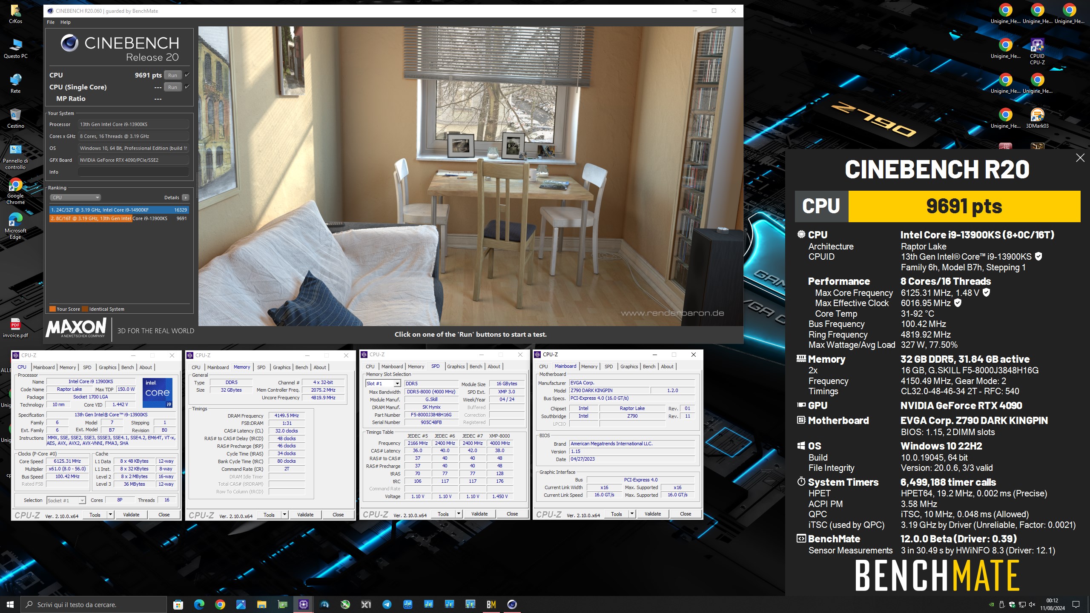
Task: Click the safely remove hardware tray icon
Action: pos(1002,604)
